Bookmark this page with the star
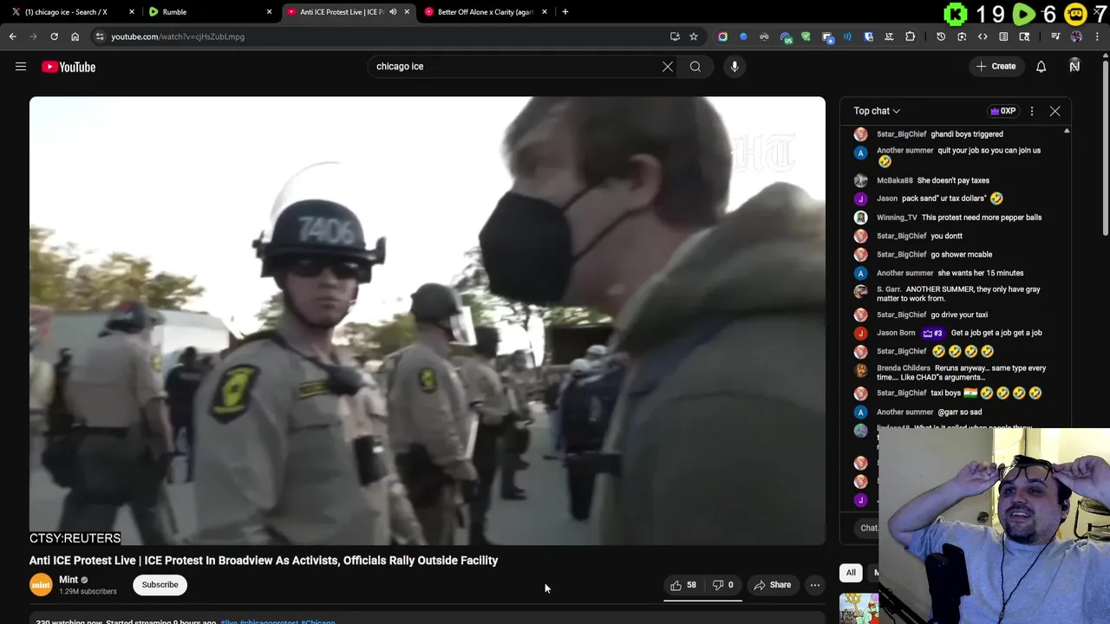Image resolution: width=1110 pixels, height=624 pixels. pos(694,36)
